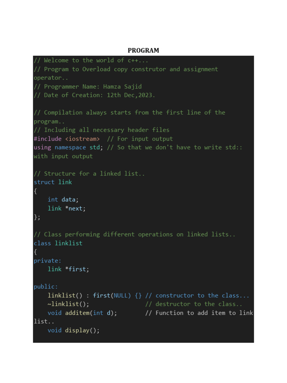The width and height of the screenshot is (287, 383).
Task: Click the "~linklist();" destructor declaration
Action: click(68, 304)
